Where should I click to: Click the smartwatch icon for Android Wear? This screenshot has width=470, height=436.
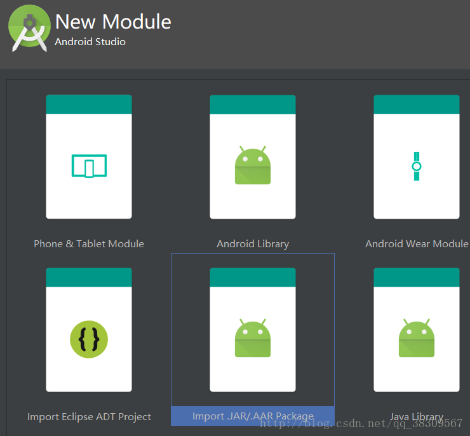tap(417, 166)
